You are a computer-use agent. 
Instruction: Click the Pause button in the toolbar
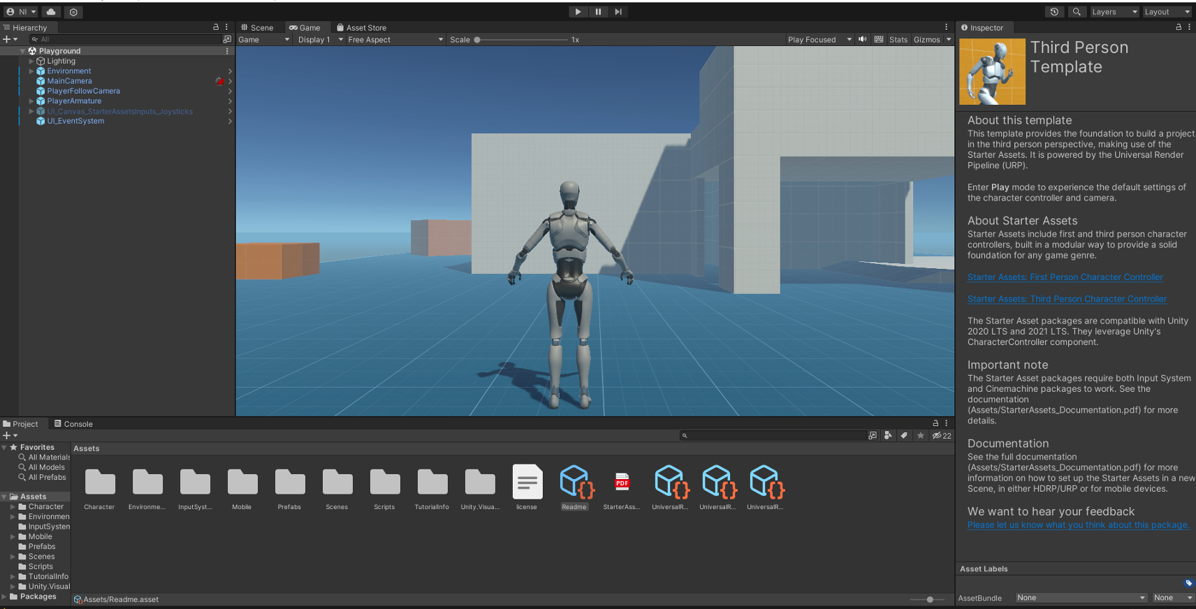coord(598,12)
